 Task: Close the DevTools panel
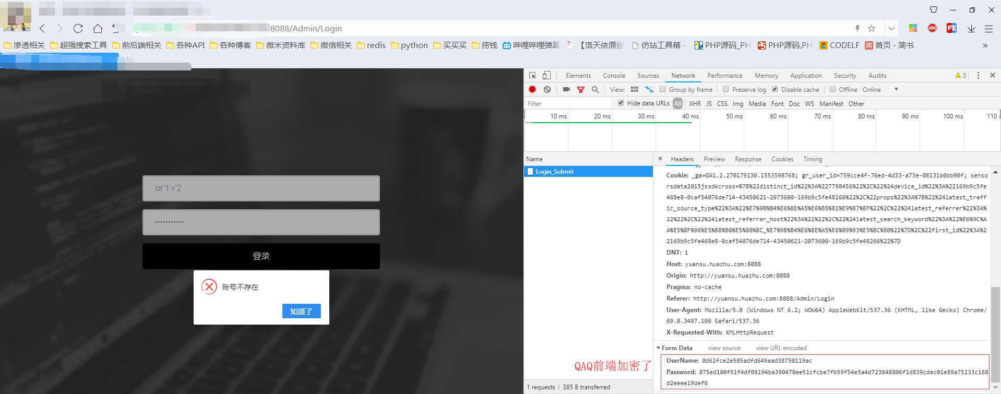coord(993,76)
